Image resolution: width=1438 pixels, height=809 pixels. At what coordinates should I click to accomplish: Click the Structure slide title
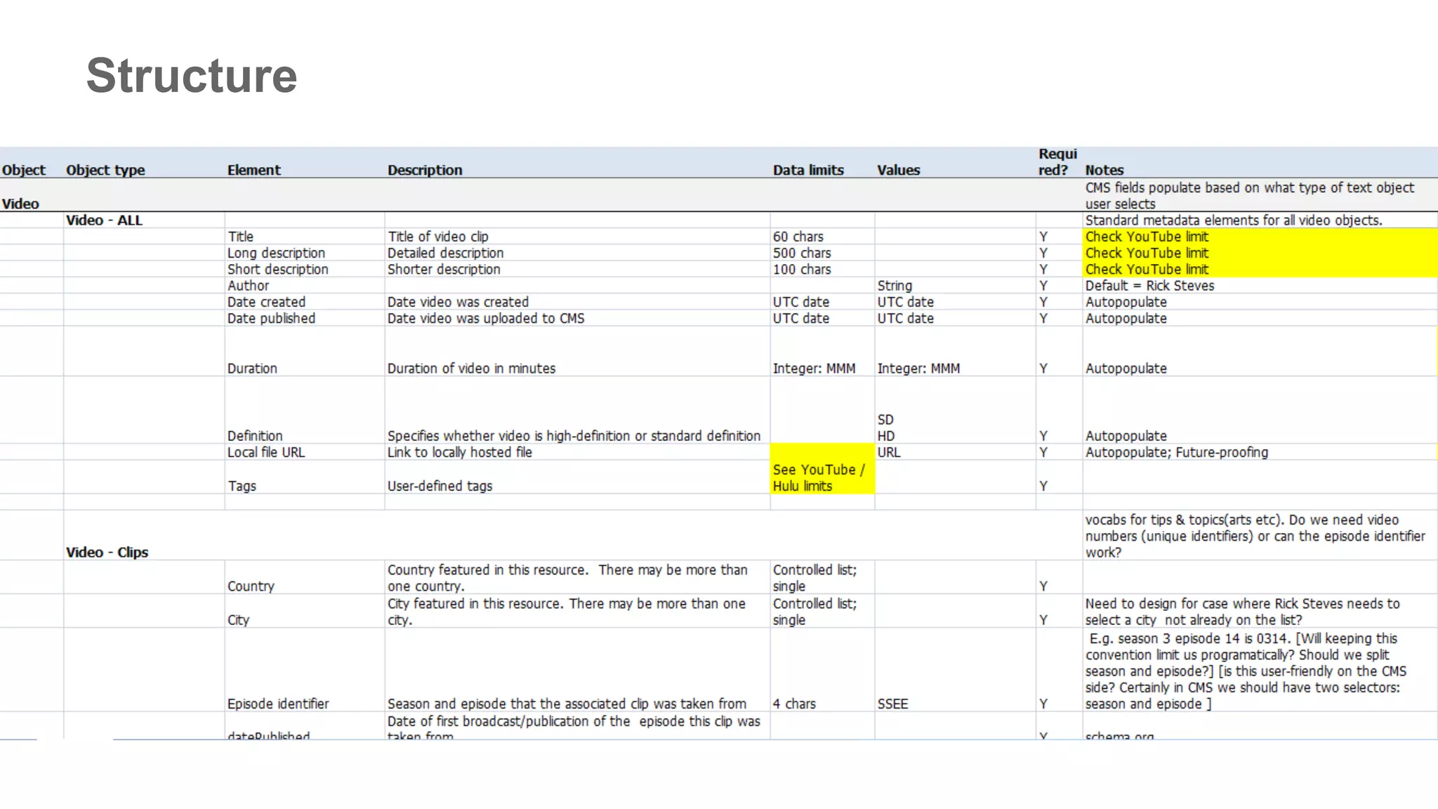(x=191, y=76)
